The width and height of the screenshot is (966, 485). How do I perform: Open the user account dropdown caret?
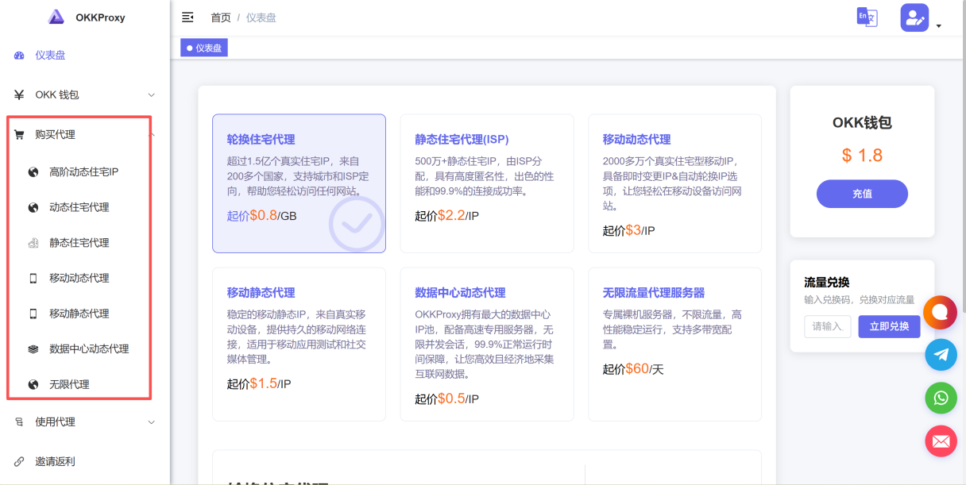pyautogui.click(x=938, y=26)
